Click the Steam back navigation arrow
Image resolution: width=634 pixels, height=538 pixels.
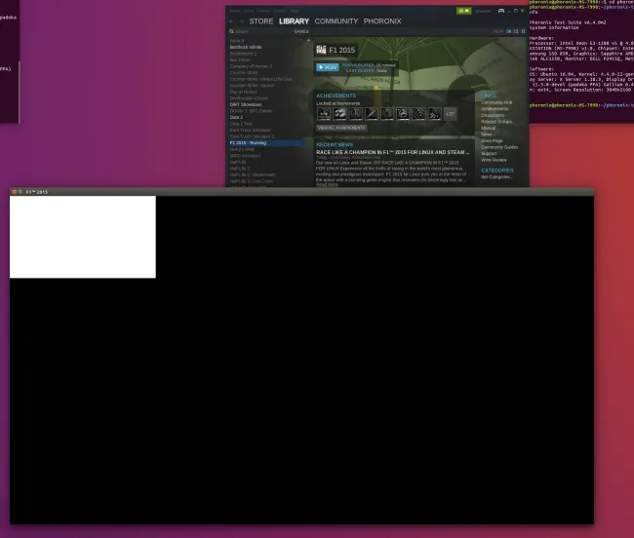pyautogui.click(x=231, y=21)
